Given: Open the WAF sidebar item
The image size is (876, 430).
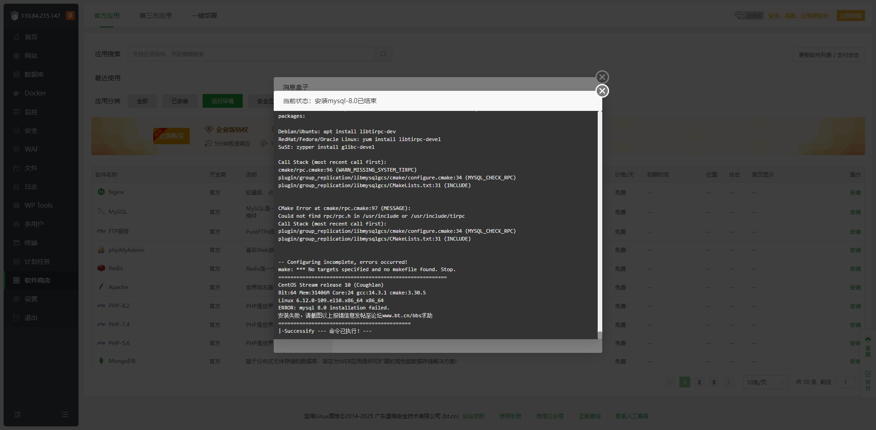Looking at the screenshot, I should click(41, 149).
